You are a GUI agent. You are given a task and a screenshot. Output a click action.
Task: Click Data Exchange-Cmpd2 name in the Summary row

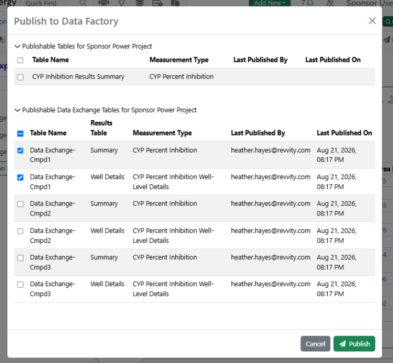[53, 208]
